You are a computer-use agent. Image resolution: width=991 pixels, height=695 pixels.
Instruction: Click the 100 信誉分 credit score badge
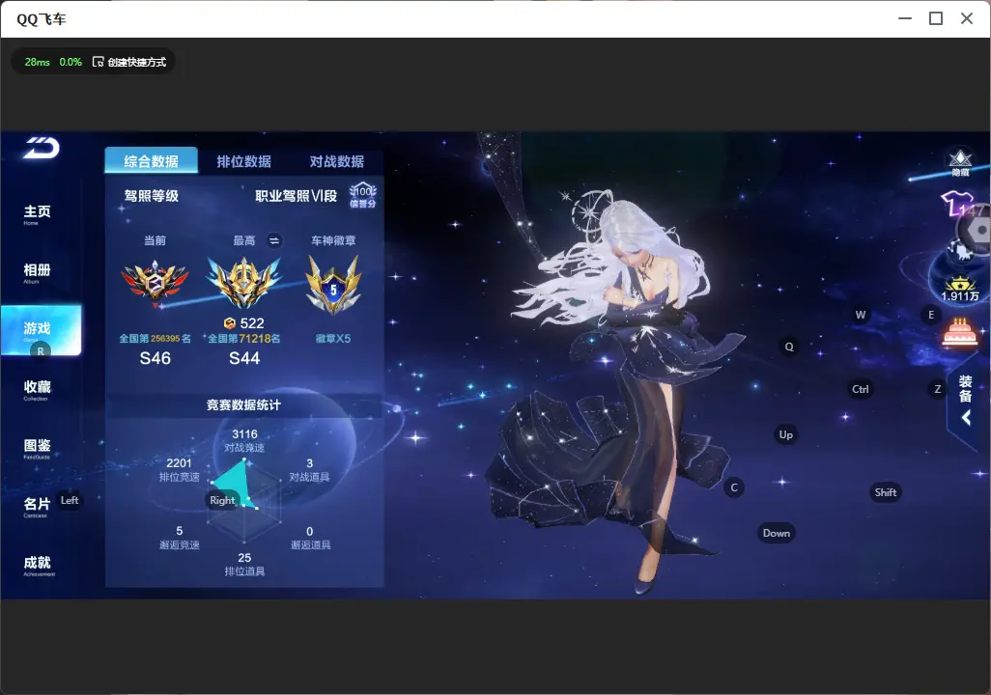(363, 195)
